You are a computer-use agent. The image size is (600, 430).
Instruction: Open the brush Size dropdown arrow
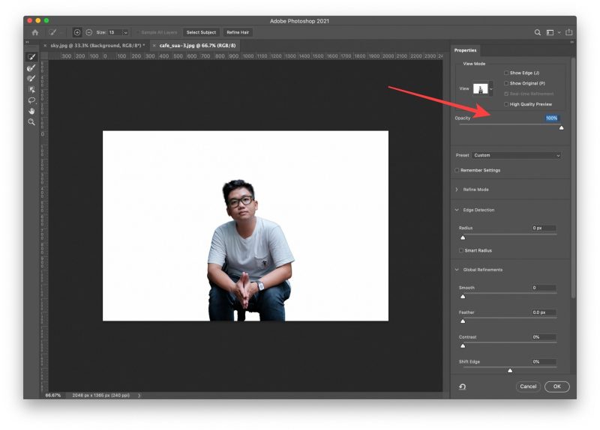[125, 33]
